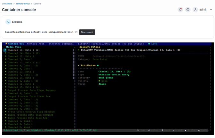Click the quality Good green dot
215x138 pixels.
click(99, 81)
